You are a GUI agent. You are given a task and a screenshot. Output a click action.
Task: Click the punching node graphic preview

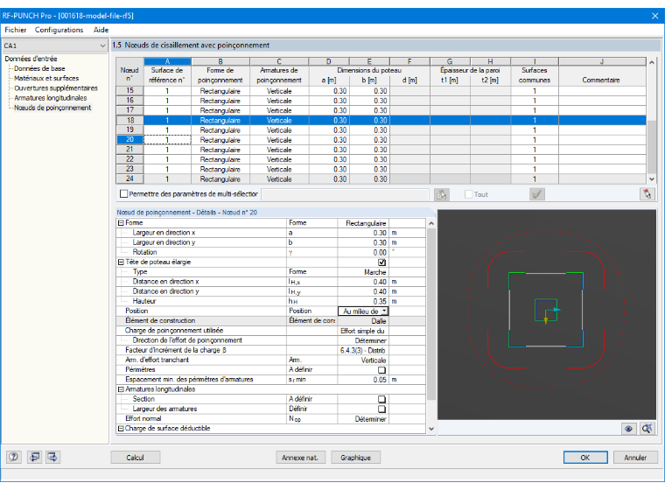coord(546,315)
